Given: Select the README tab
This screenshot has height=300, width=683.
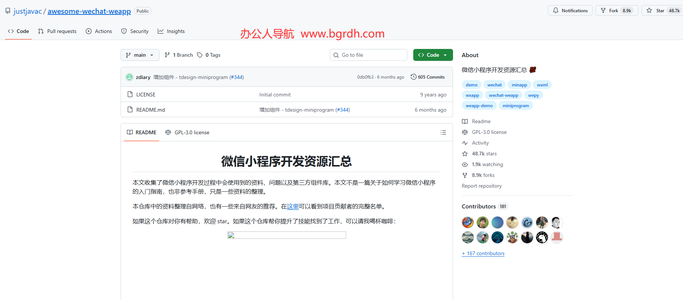Looking at the screenshot, I should pos(141,132).
